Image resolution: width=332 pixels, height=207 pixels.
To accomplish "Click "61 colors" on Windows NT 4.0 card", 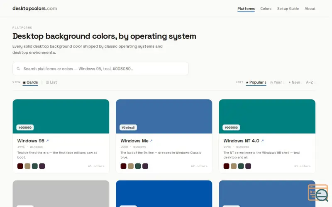I will pos(303,166).
